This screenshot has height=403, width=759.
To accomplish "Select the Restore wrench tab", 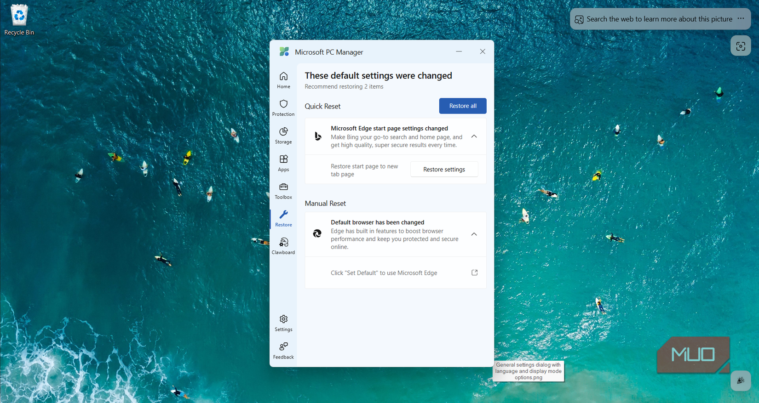I will coord(283,218).
